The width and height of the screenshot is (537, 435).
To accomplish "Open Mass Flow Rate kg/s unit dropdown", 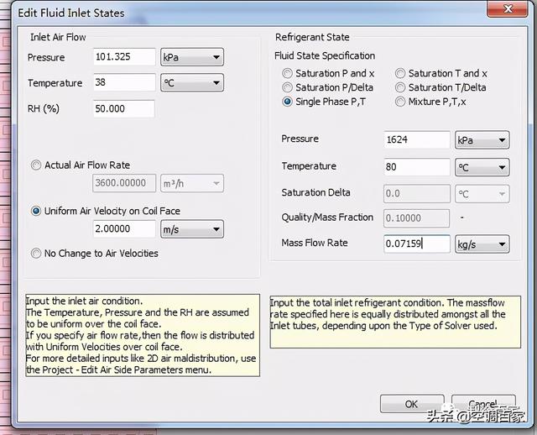I will [x=482, y=244].
